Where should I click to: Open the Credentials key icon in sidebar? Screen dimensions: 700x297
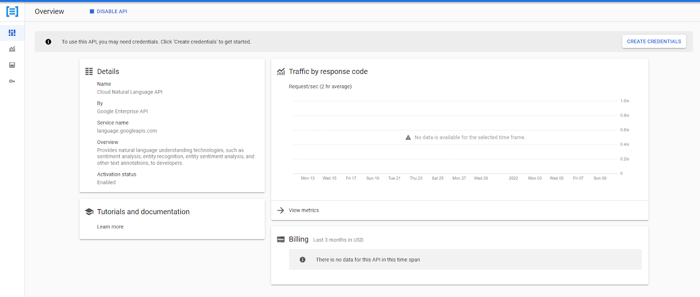12,81
